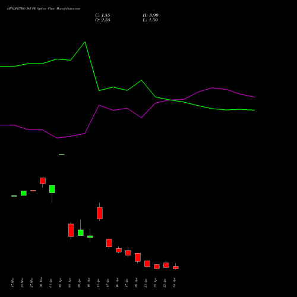Image resolution: width=297 pixels, height=297 pixels.
Task: Click the red candlestick above 08 Apr
Action: [71, 230]
